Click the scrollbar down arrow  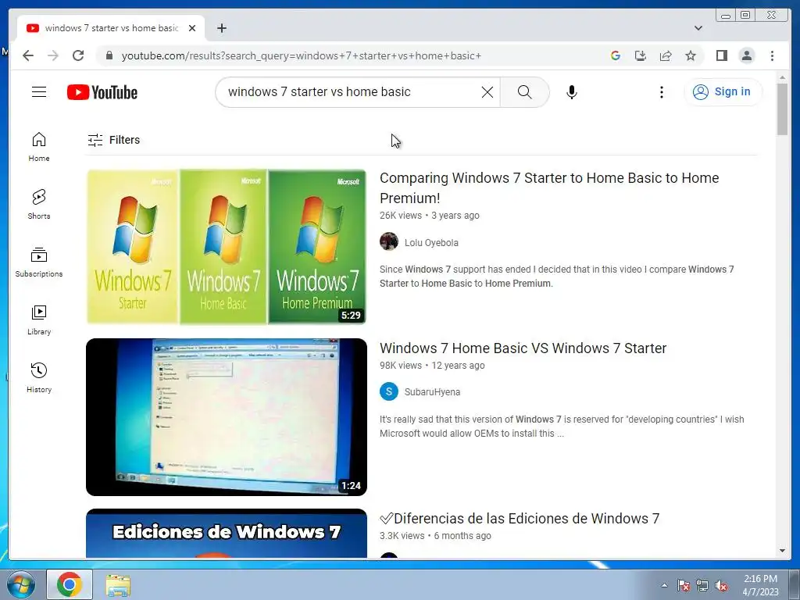(x=782, y=551)
